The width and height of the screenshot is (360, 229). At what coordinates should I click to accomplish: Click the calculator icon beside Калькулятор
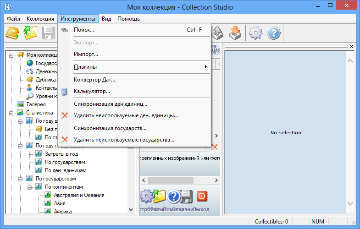[x=65, y=92]
